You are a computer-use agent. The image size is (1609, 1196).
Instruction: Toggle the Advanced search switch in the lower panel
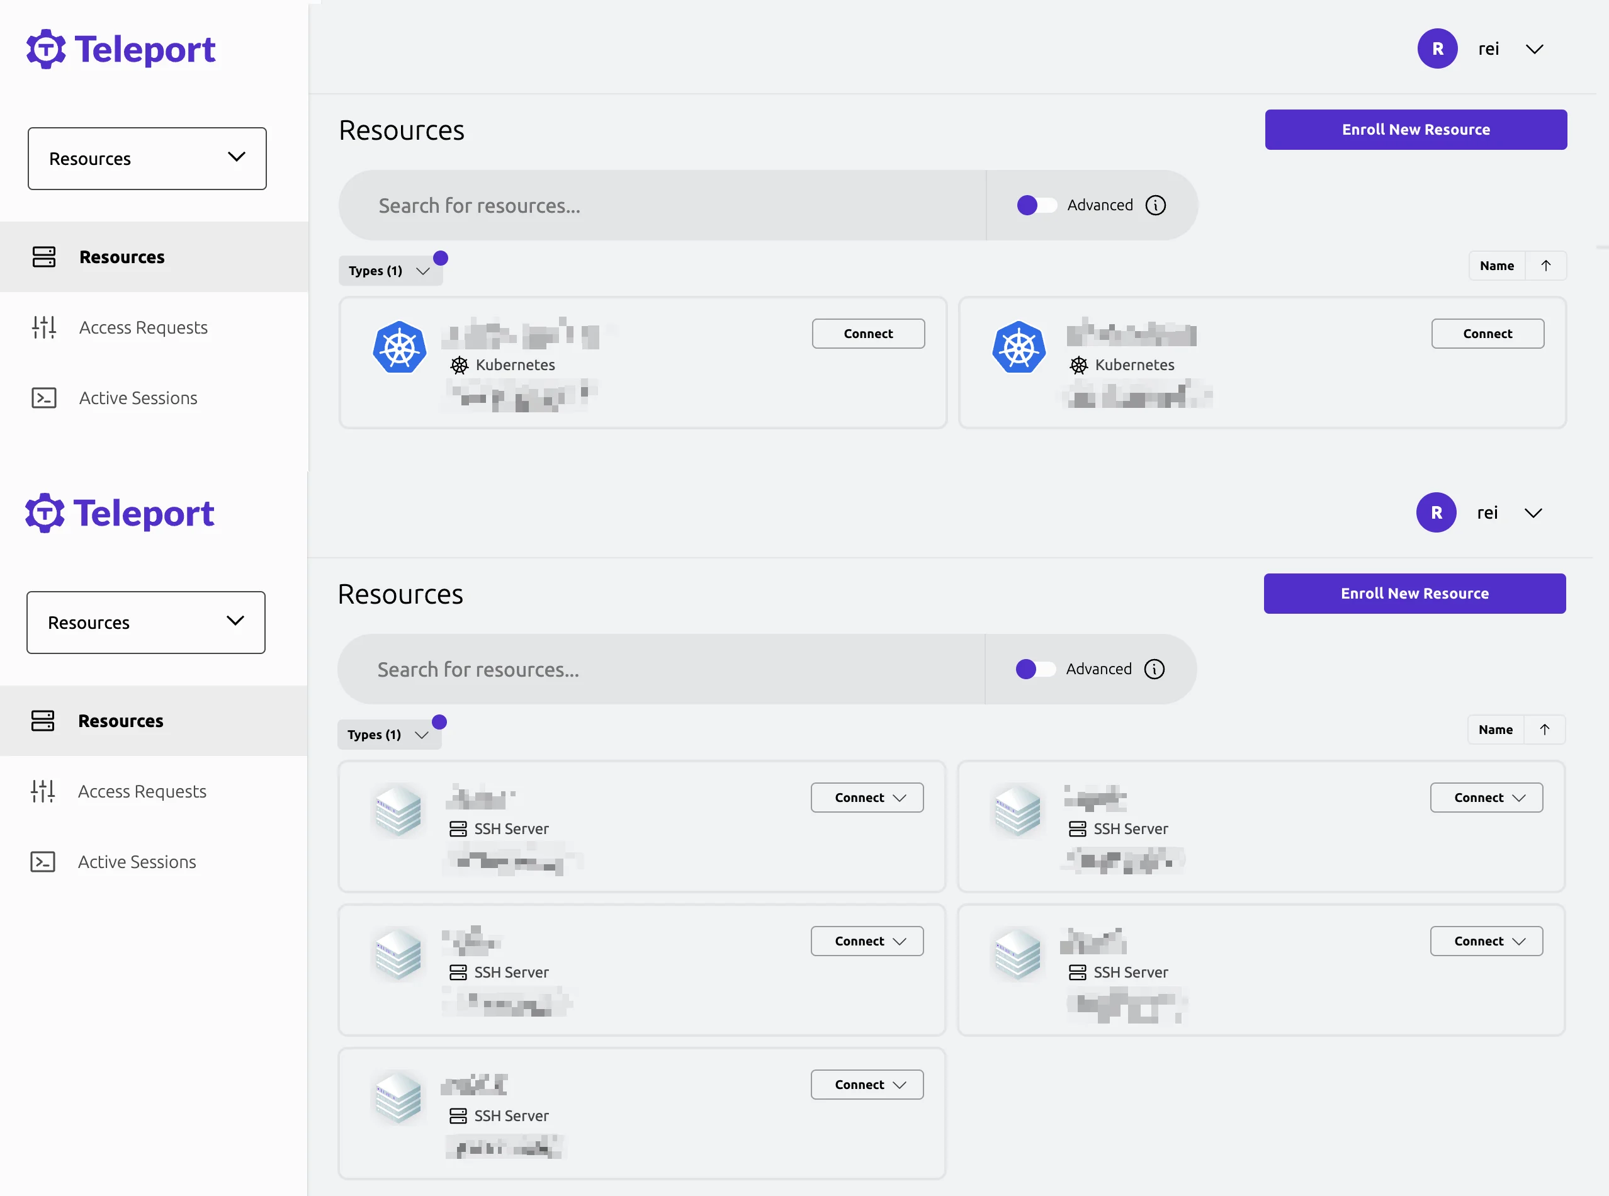coord(1034,669)
